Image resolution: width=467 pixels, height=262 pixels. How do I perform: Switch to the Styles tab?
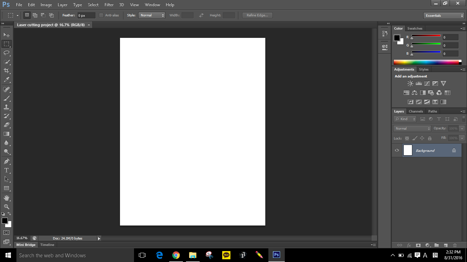[424, 70]
